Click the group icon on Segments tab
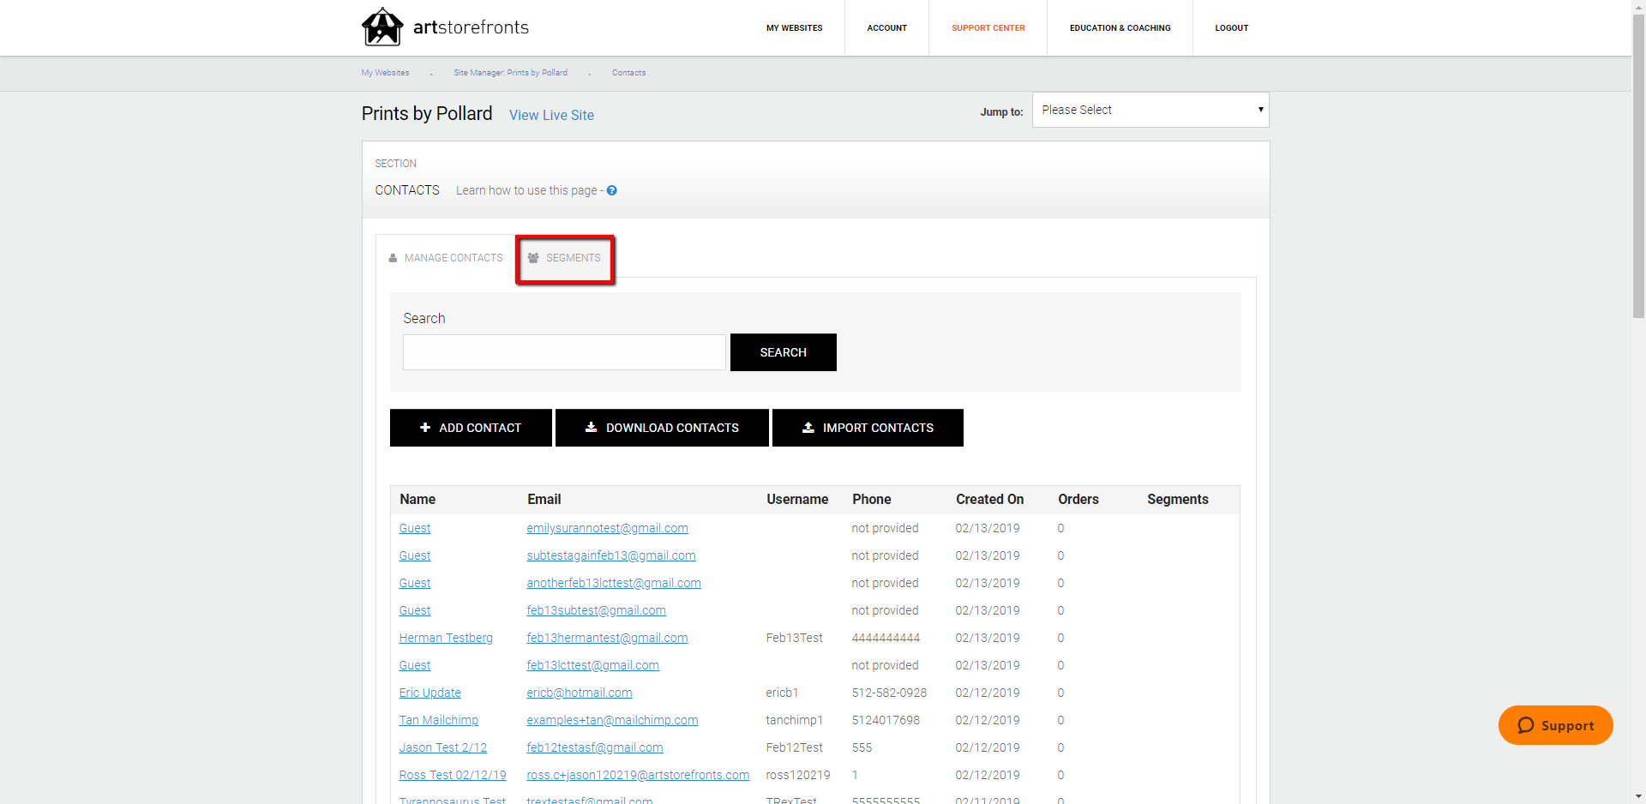 533,257
